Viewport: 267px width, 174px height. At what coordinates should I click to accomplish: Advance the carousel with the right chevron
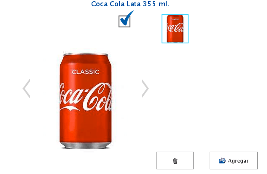click(145, 88)
